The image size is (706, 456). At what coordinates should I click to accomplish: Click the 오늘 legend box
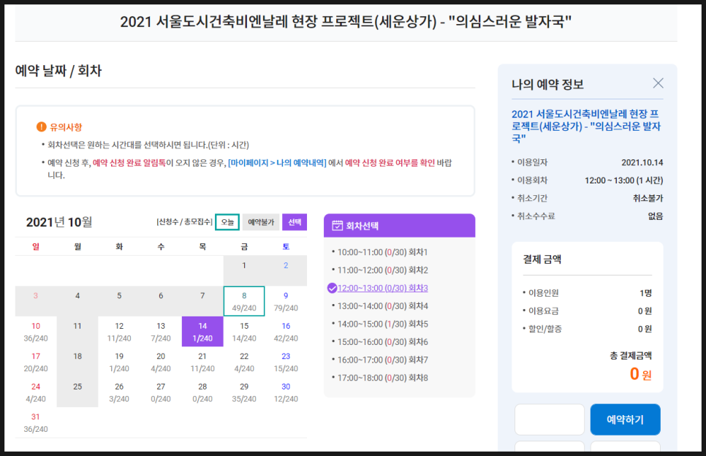click(x=227, y=222)
